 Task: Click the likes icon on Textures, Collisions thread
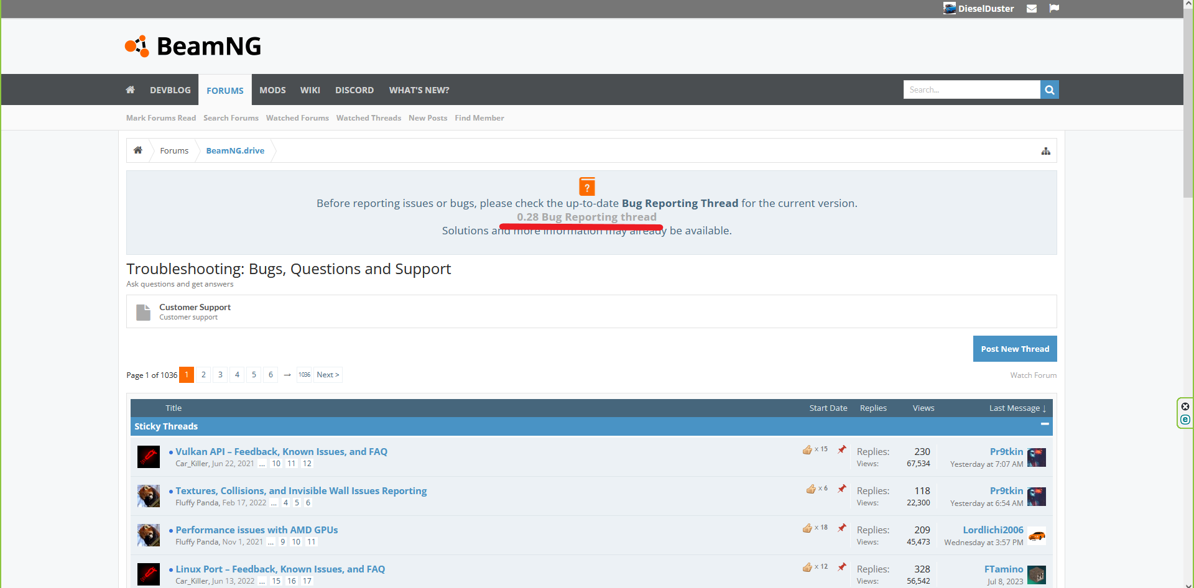(811, 489)
